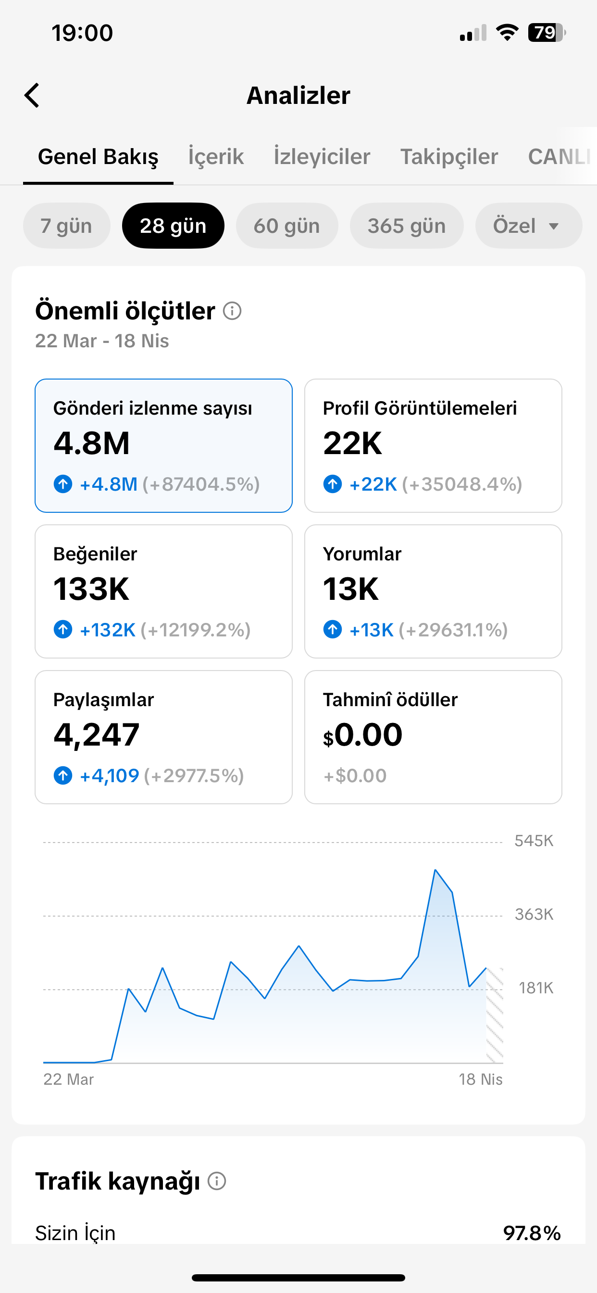Tap the hatched incomplete-data region of chart

tap(495, 1015)
